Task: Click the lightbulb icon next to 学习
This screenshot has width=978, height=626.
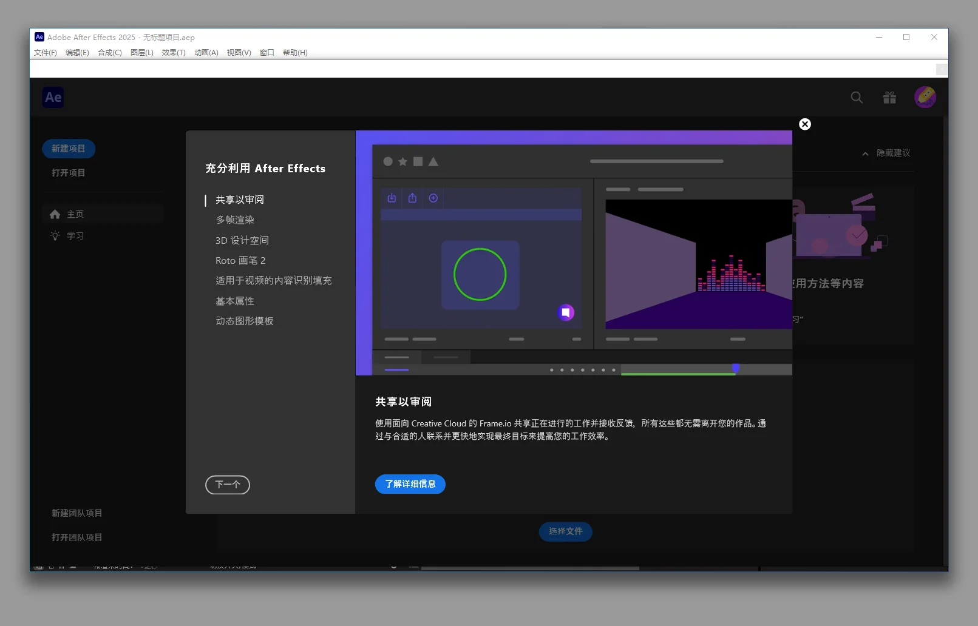Action: (55, 235)
